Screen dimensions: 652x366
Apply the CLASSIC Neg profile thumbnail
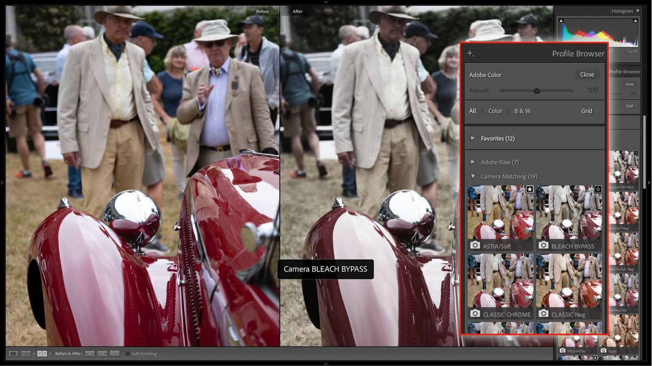(569, 282)
